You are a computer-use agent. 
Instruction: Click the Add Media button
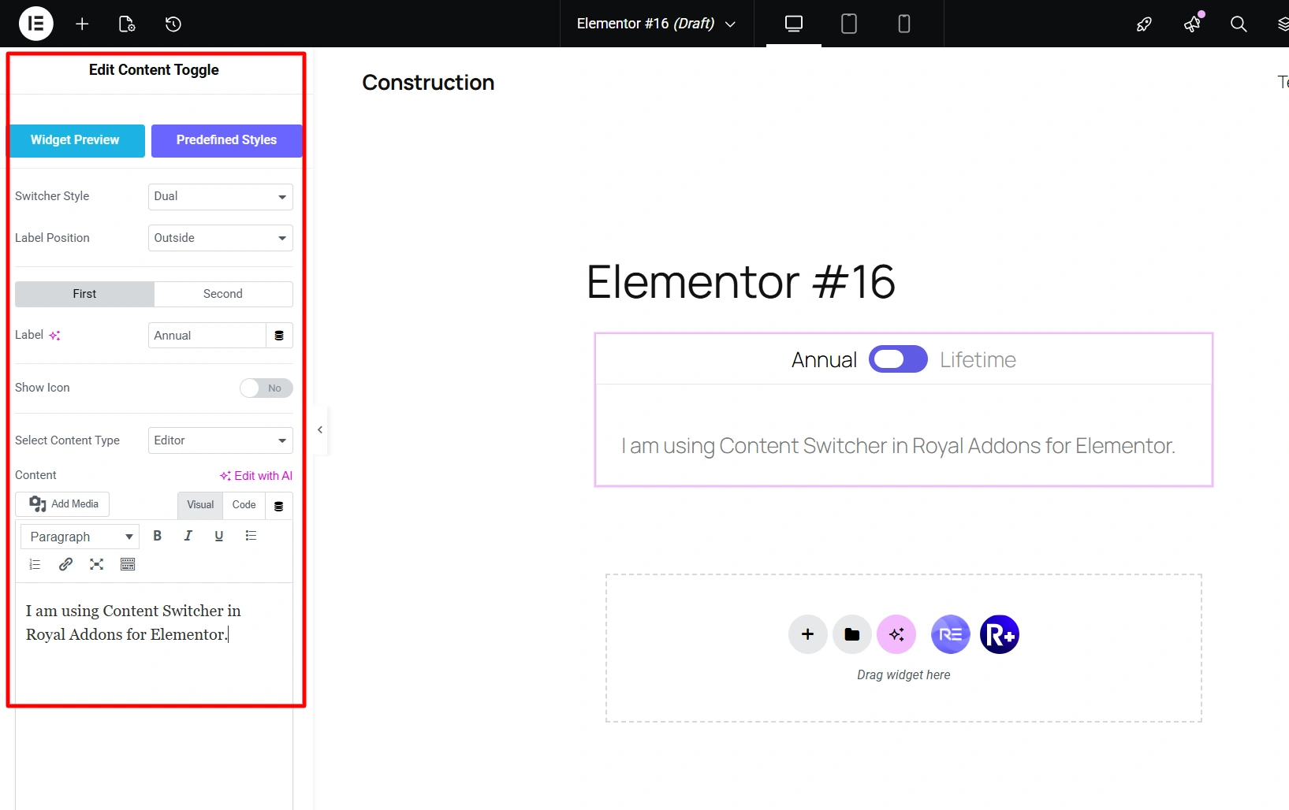click(63, 504)
